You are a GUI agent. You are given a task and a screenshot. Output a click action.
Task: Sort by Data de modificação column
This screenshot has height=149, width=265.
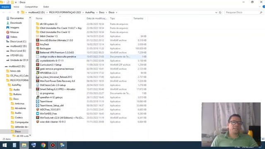click(96, 18)
